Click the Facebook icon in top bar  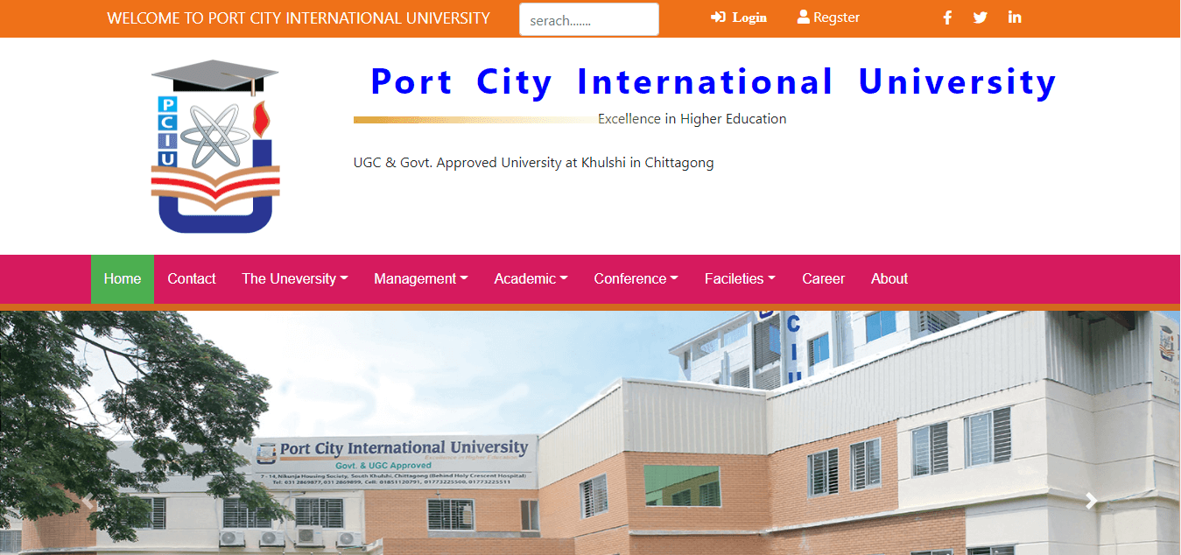pos(947,18)
